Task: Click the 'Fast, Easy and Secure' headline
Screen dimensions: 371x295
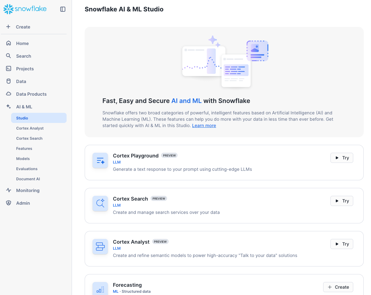Action: [x=176, y=101]
